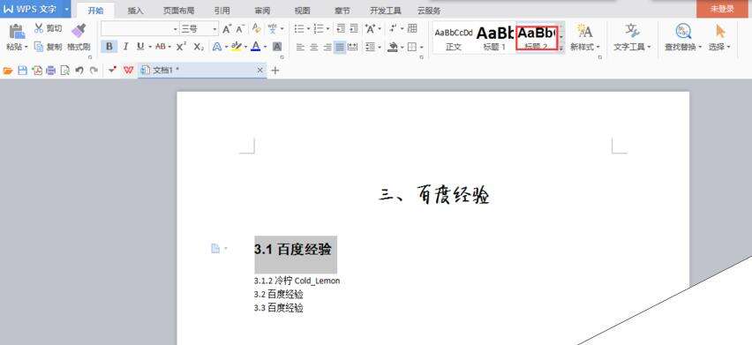The image size is (752, 345).
Task: Clear formatting with the eraser-A icon
Action: tap(257, 29)
